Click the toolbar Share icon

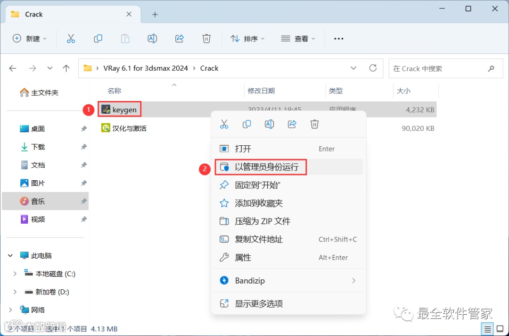tap(180, 39)
